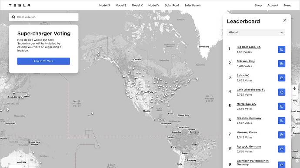Click the Supercharger Voting heading
Viewport: 300px width, 168px height.
coord(44,33)
